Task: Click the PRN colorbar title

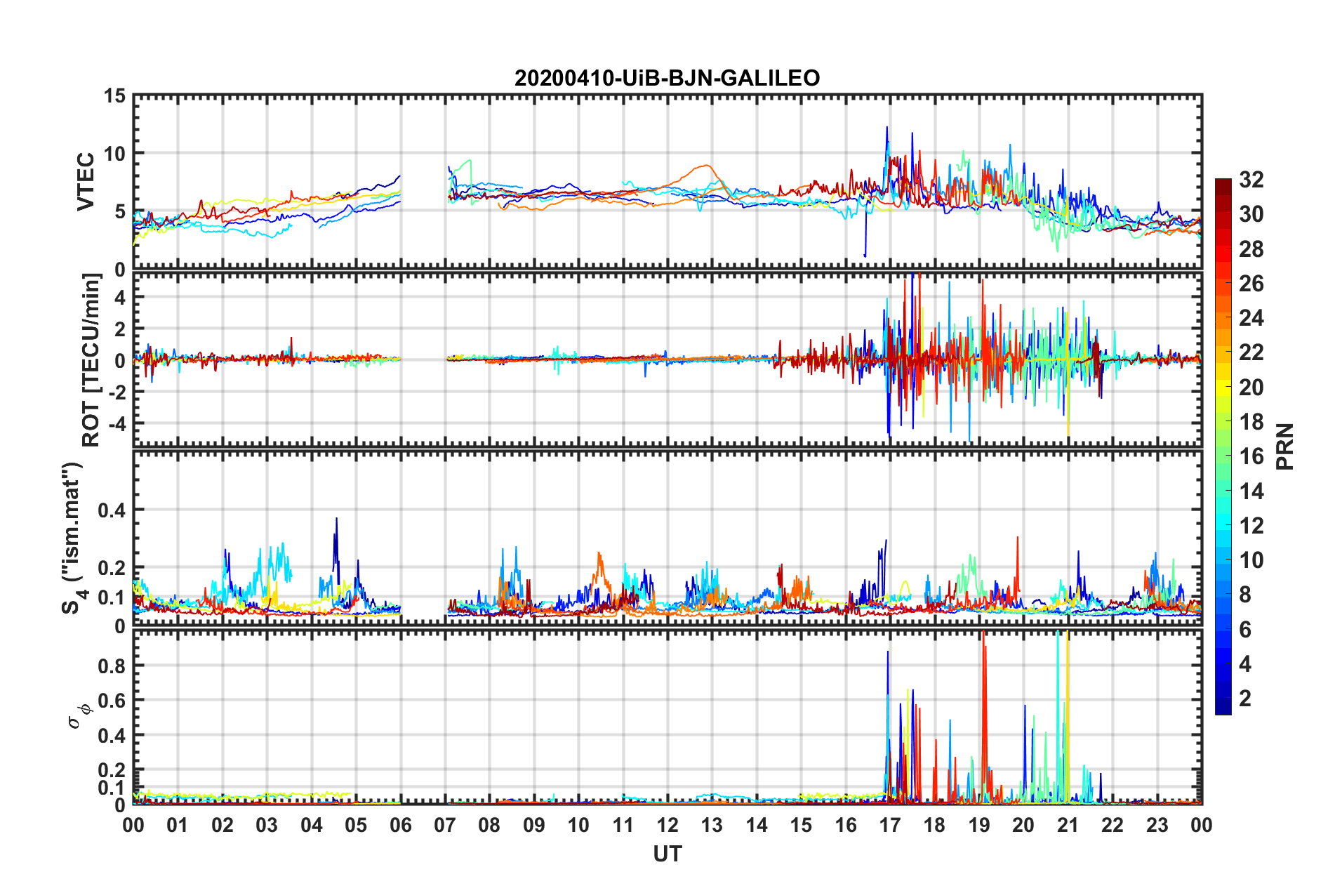Action: [1285, 447]
